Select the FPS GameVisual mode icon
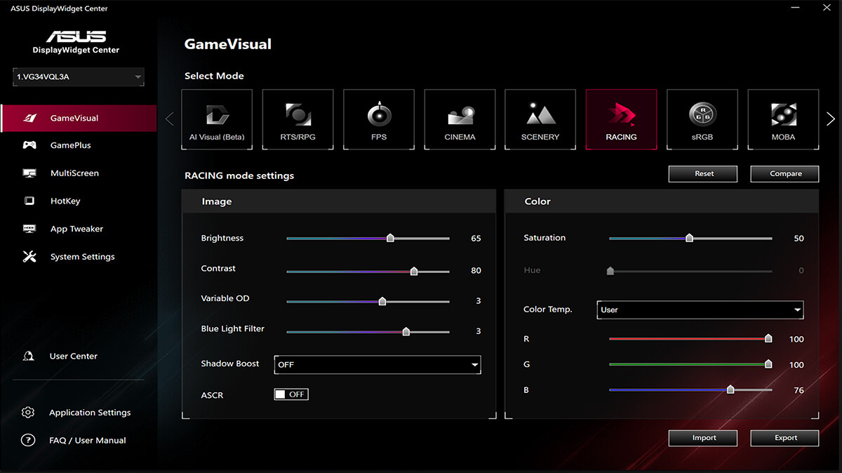This screenshot has width=842, height=473. 379,119
